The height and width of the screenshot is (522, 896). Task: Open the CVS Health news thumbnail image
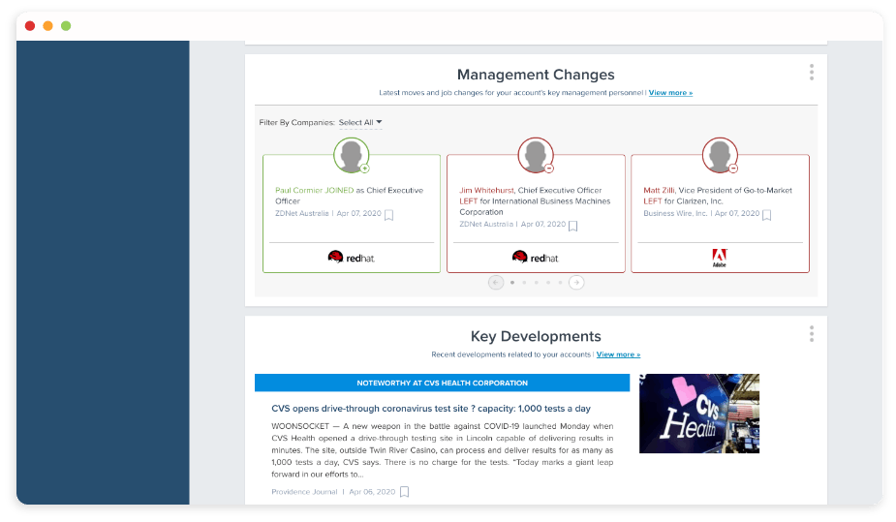click(699, 414)
